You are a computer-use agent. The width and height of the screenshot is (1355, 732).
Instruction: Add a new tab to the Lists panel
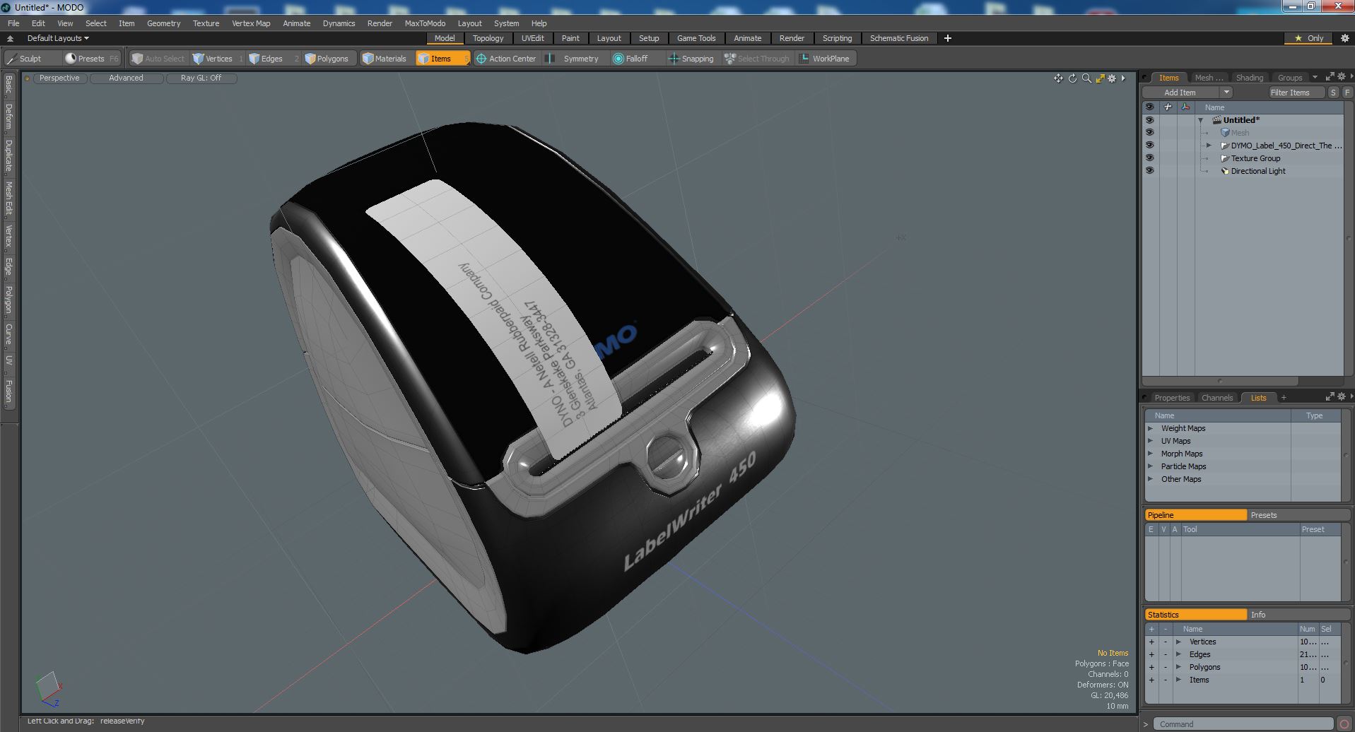[1284, 397]
